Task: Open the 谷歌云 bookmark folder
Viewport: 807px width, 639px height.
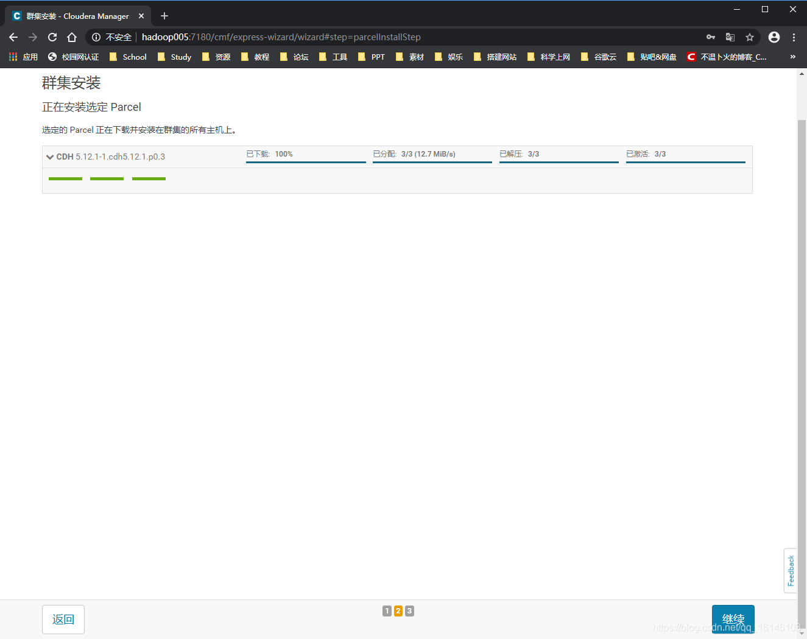Action: 599,57
